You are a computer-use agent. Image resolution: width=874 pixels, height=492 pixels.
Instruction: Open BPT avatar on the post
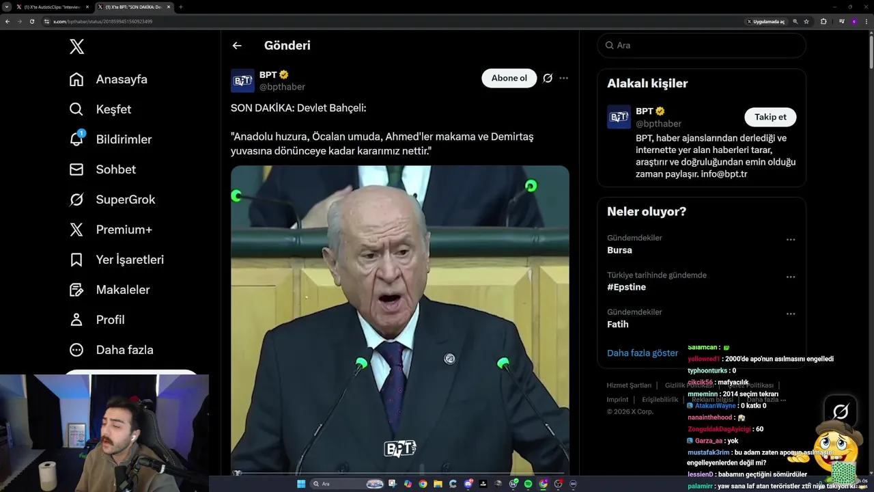242,81
